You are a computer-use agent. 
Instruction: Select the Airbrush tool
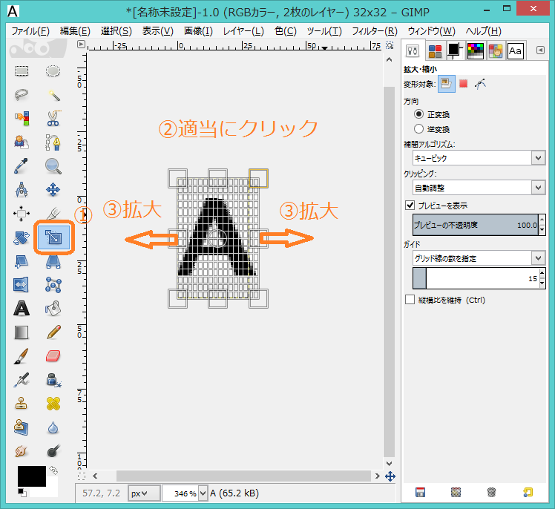click(22, 380)
